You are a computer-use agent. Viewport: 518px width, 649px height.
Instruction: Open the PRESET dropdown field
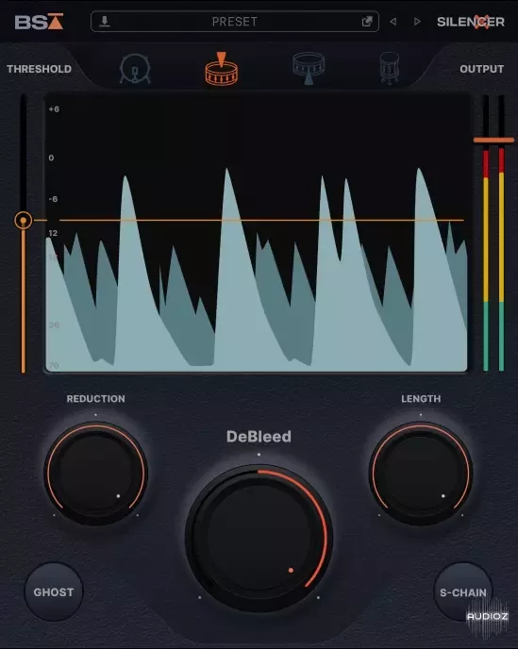coord(235,22)
